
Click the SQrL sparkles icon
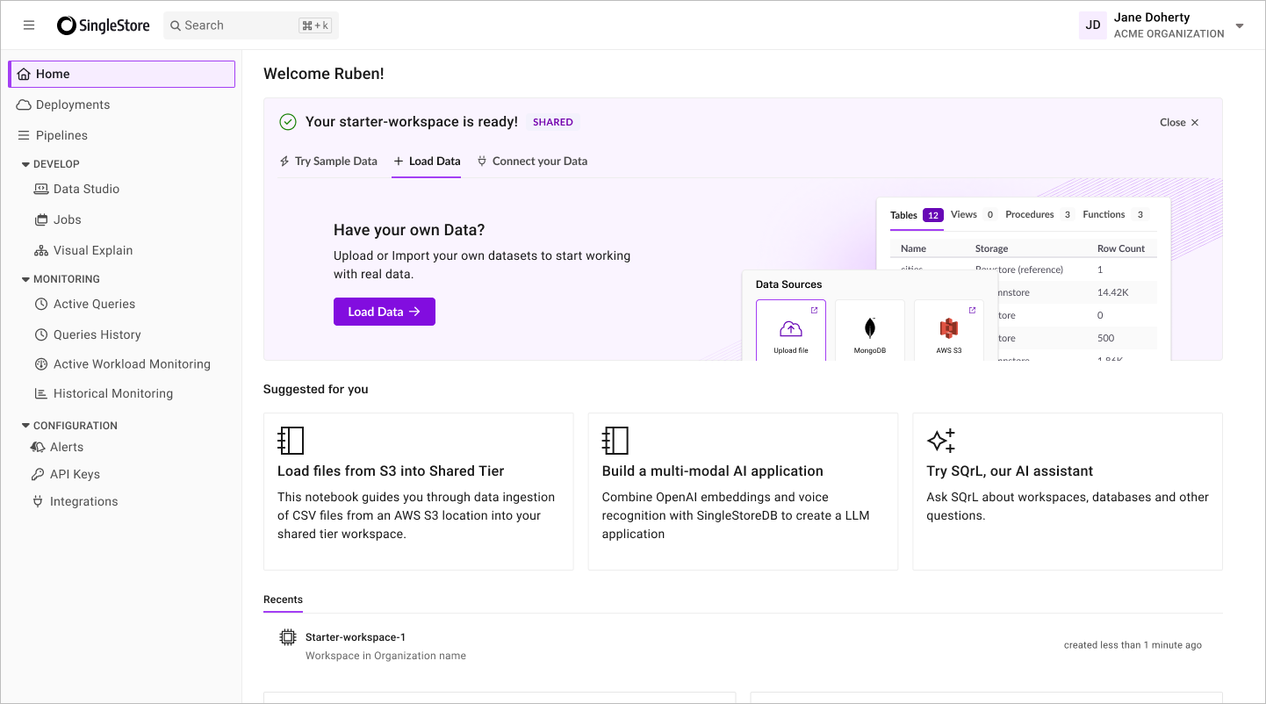coord(940,441)
